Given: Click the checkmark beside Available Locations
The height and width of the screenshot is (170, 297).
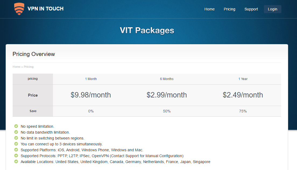Looking at the screenshot, I should point(16,161).
